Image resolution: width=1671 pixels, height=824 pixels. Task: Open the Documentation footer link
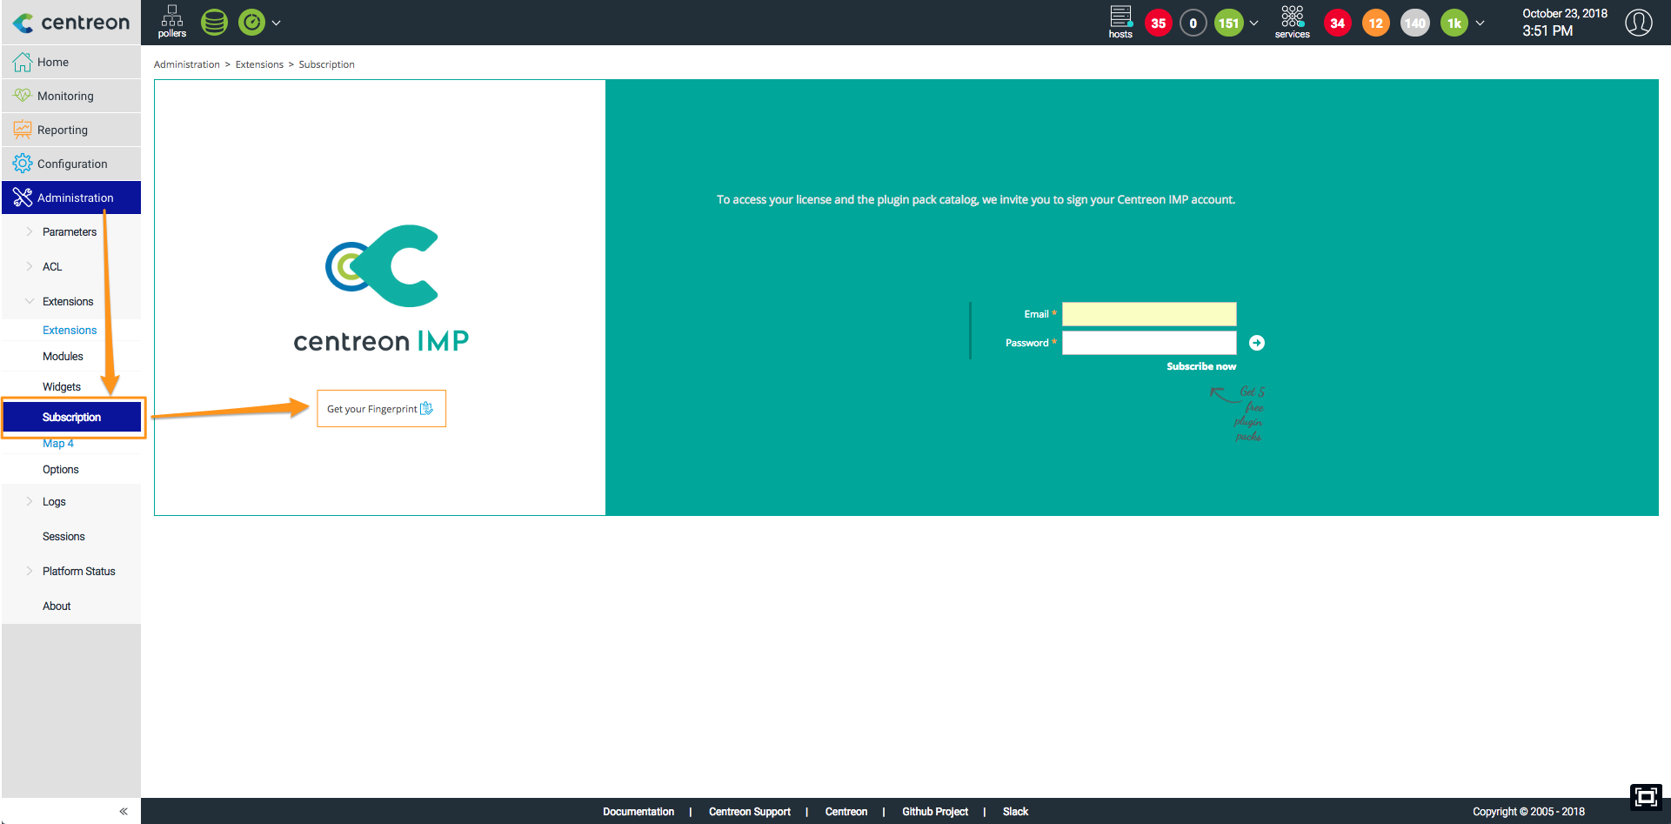tap(638, 812)
